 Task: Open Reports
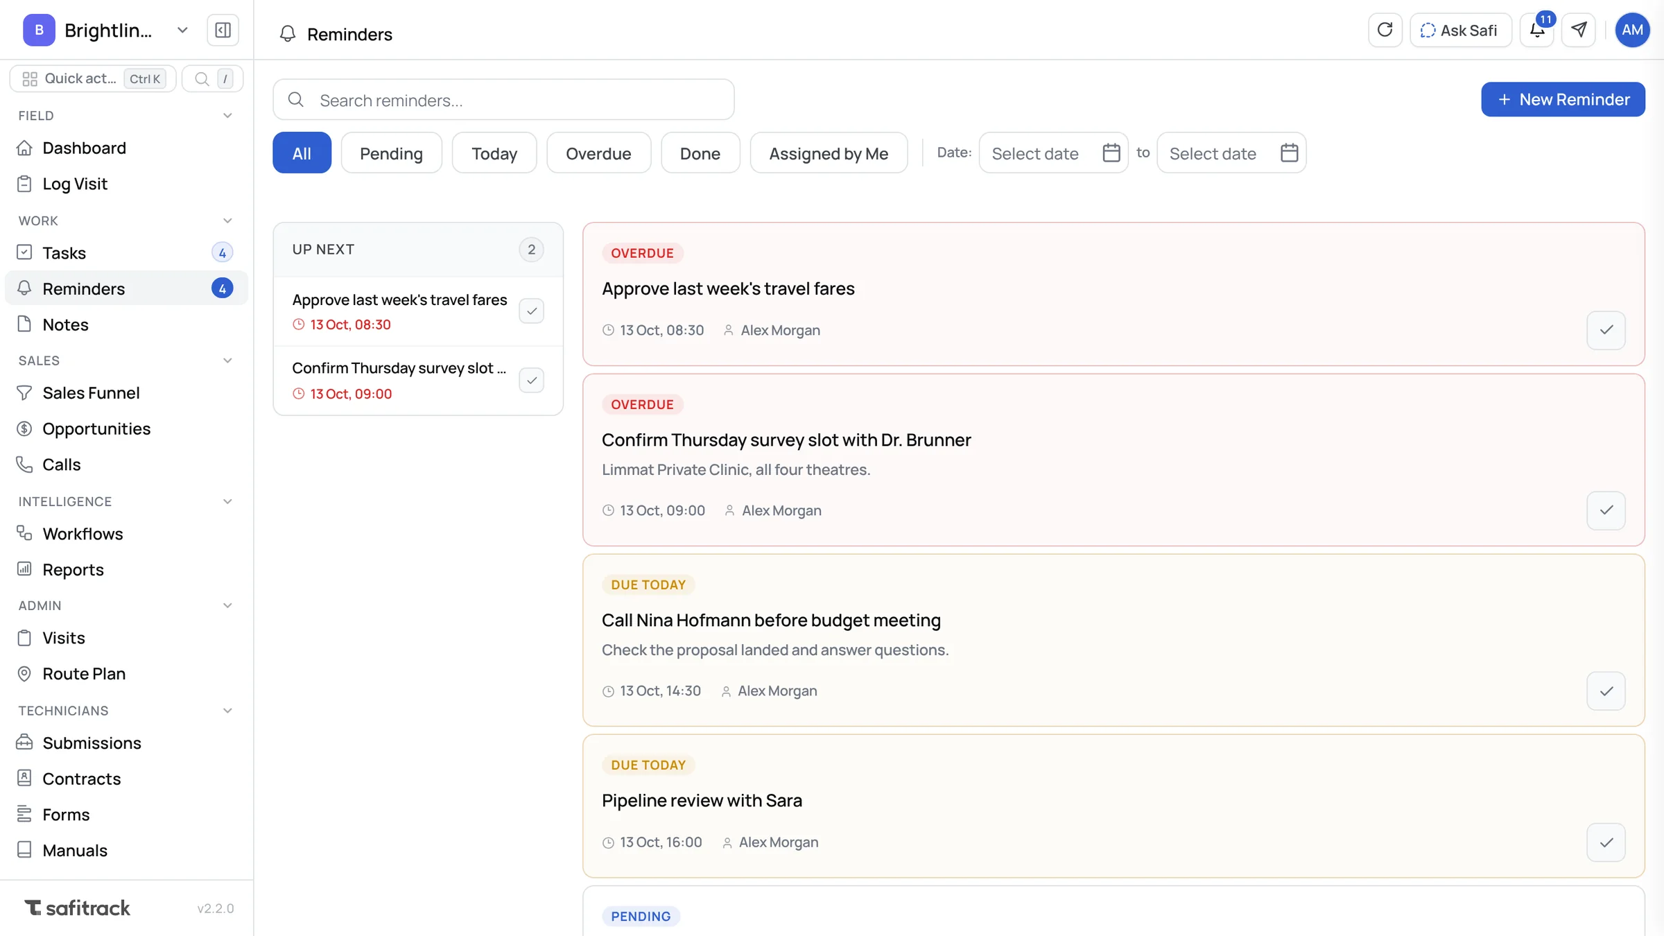pyautogui.click(x=126, y=570)
